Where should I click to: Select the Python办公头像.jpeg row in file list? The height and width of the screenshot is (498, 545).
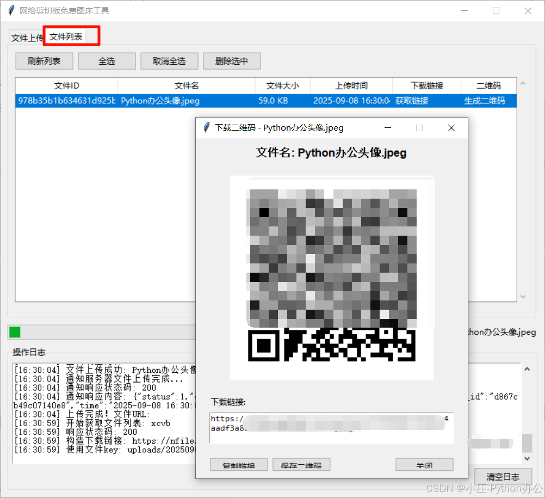[x=266, y=101]
